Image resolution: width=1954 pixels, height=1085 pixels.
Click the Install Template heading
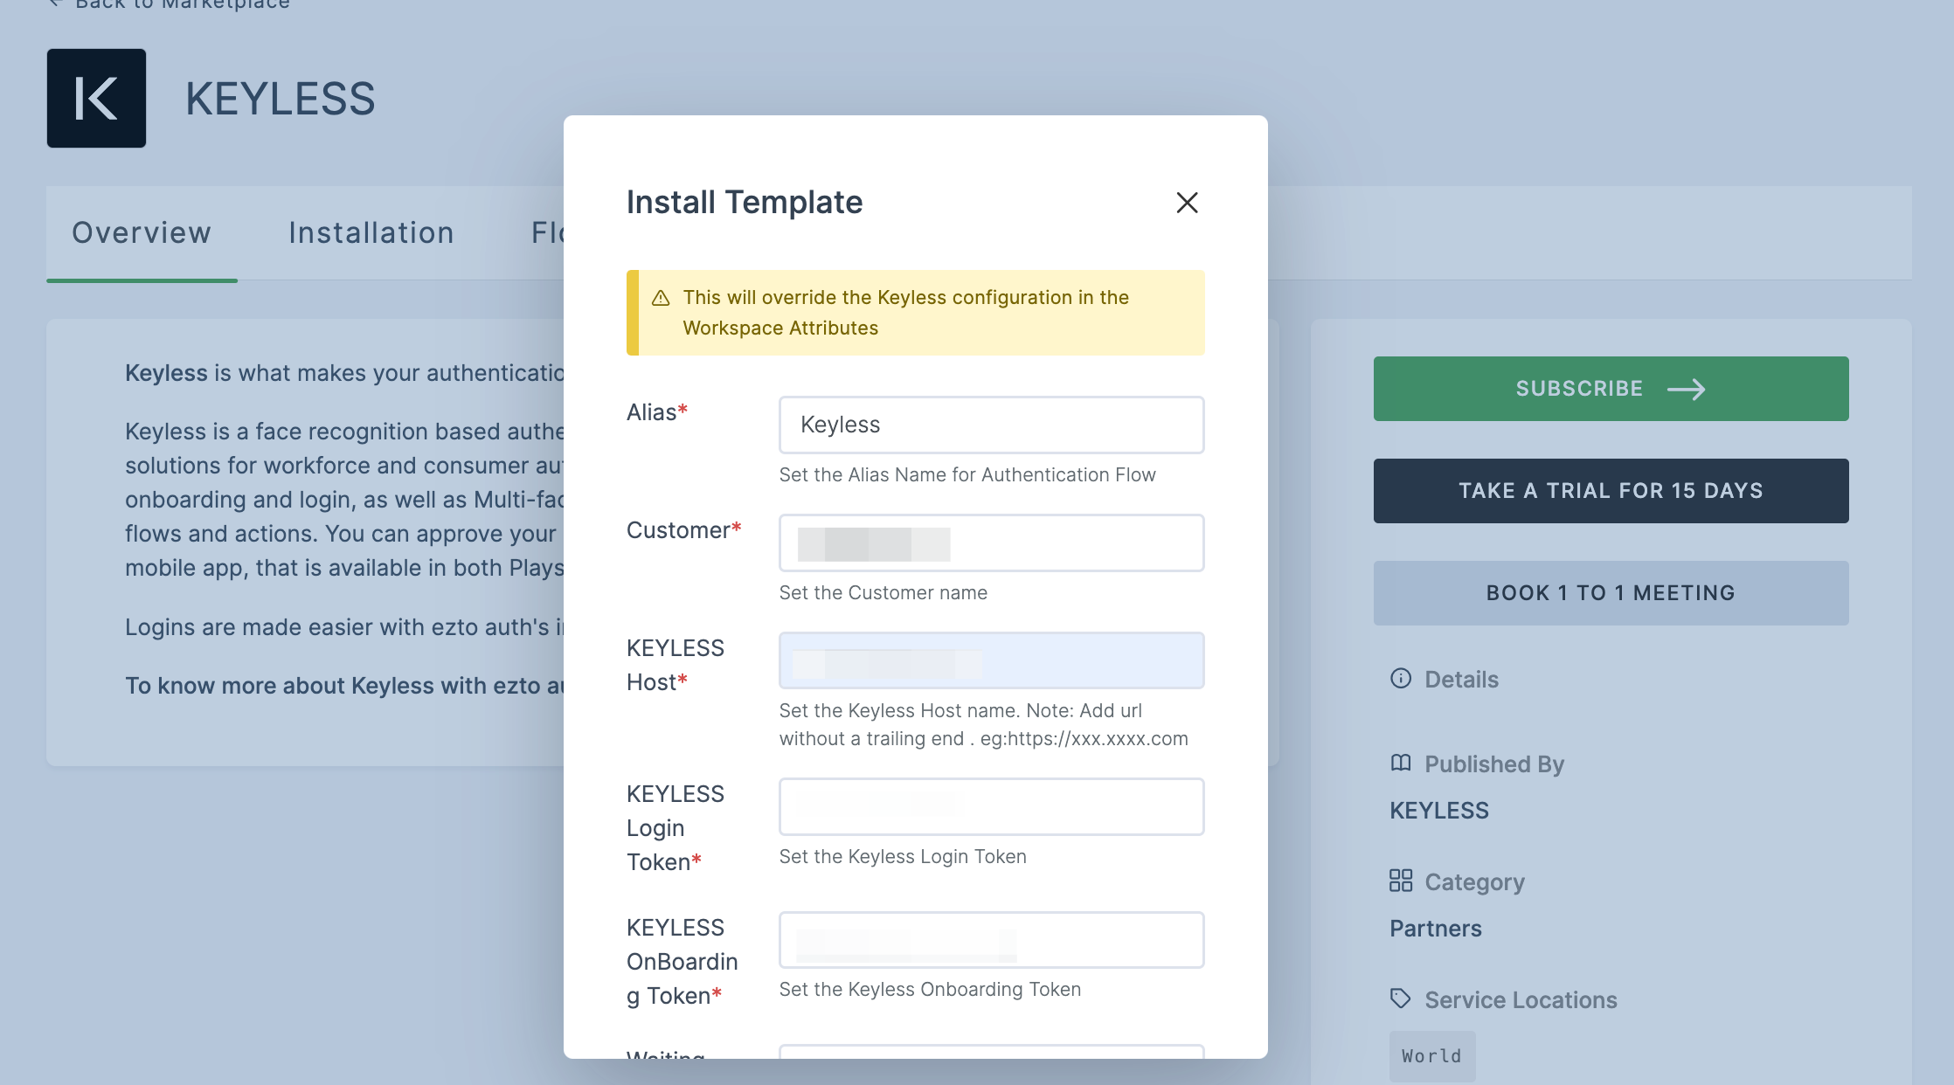point(745,203)
